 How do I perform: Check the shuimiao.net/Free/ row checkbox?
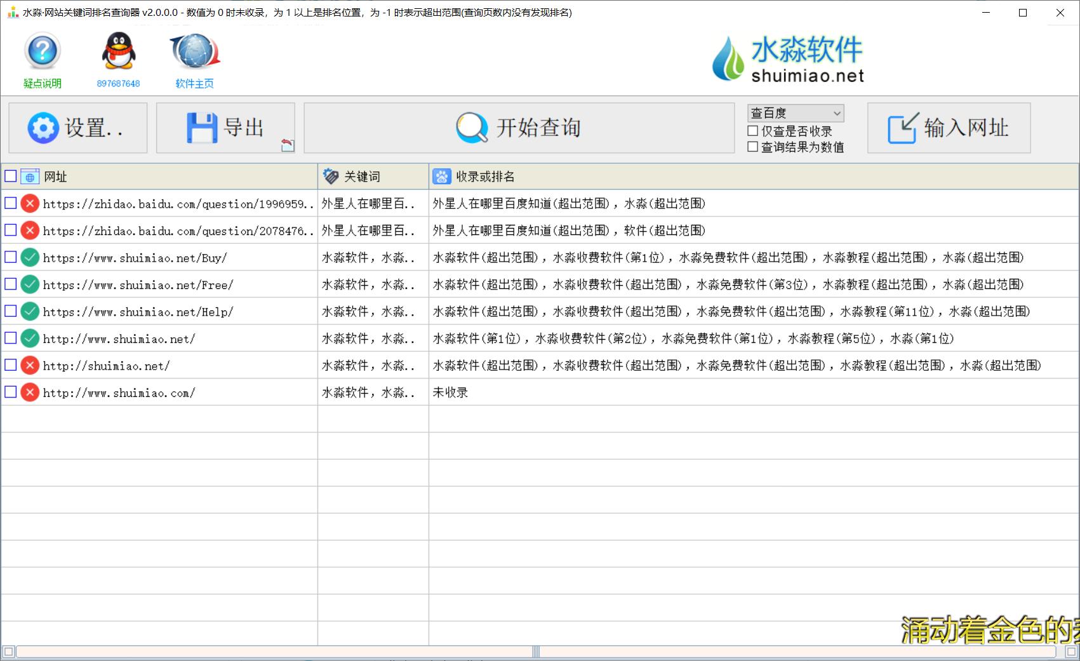(11, 284)
